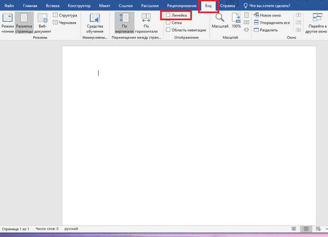Switch to Структура outline view
This screenshot has width=328, height=237.
(x=65, y=15)
